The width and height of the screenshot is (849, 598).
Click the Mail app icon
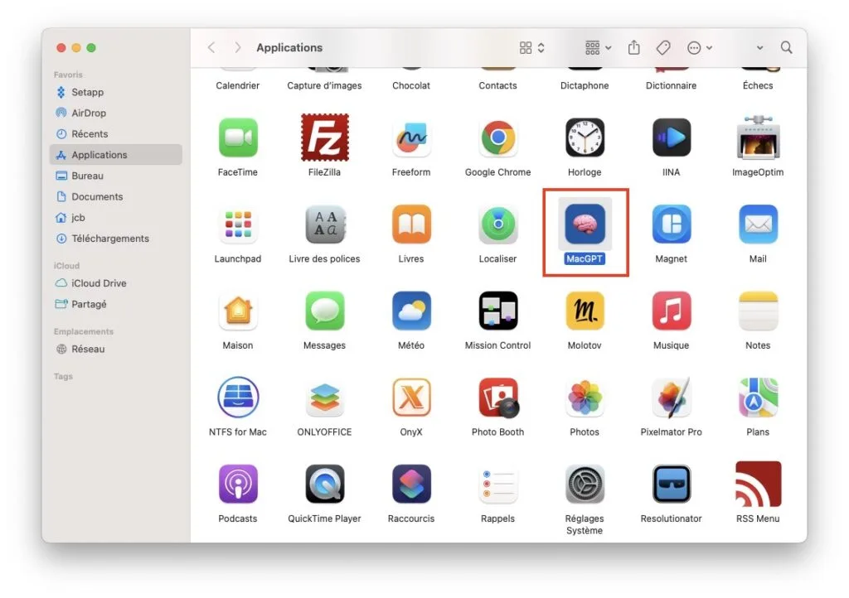[758, 224]
